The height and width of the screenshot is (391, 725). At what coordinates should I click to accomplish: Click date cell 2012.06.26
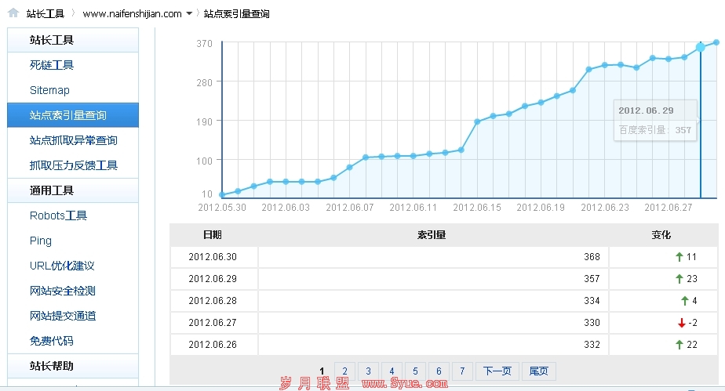tap(213, 344)
